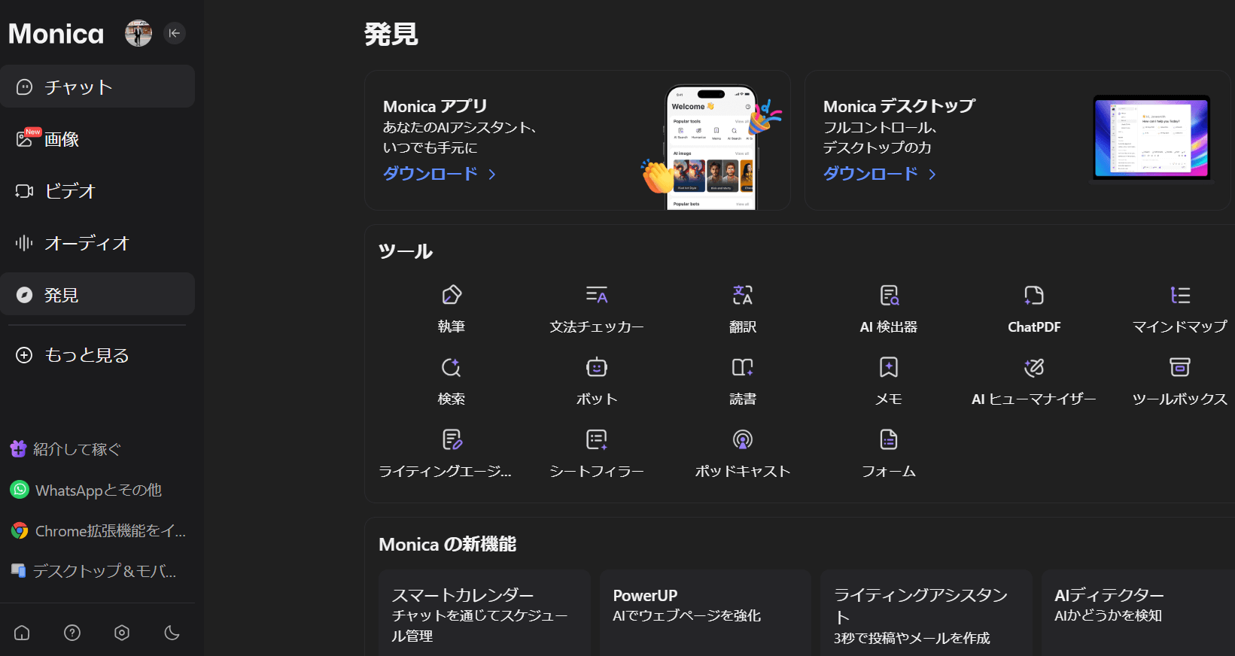
Task: Open the 検索 search tool icon
Action: [x=452, y=367]
